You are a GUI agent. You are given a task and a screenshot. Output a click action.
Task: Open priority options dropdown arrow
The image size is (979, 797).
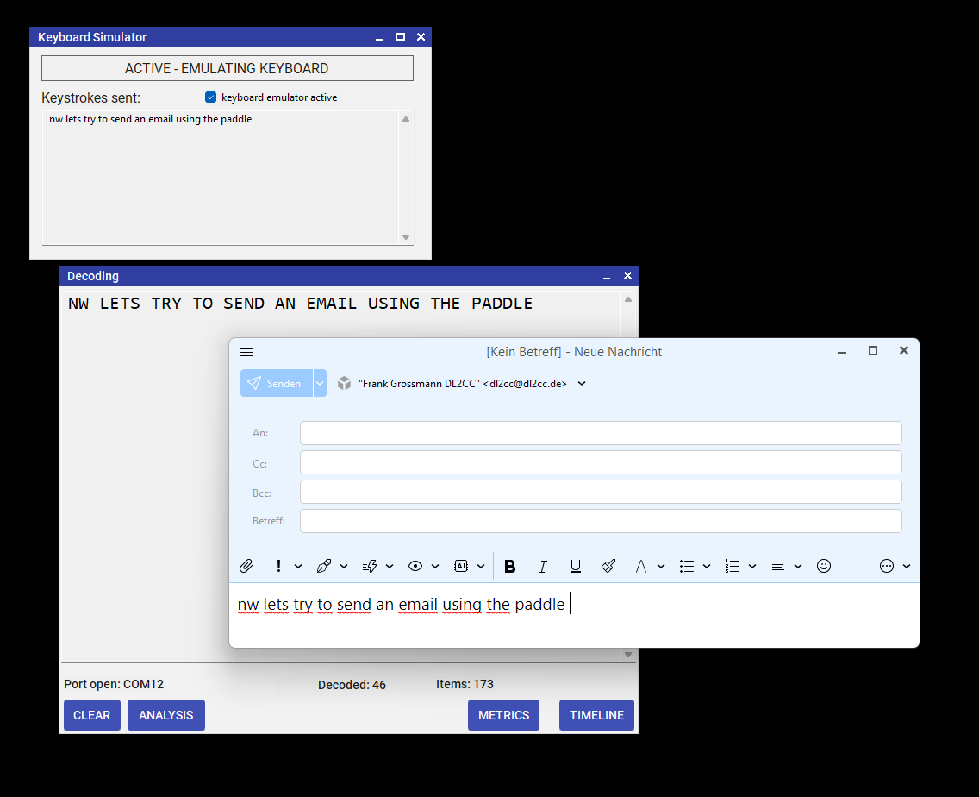click(x=298, y=567)
